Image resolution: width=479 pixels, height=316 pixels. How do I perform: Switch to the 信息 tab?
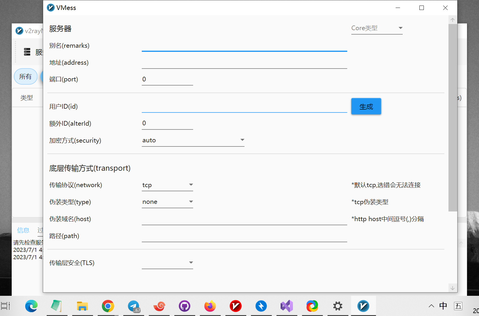pos(23,230)
